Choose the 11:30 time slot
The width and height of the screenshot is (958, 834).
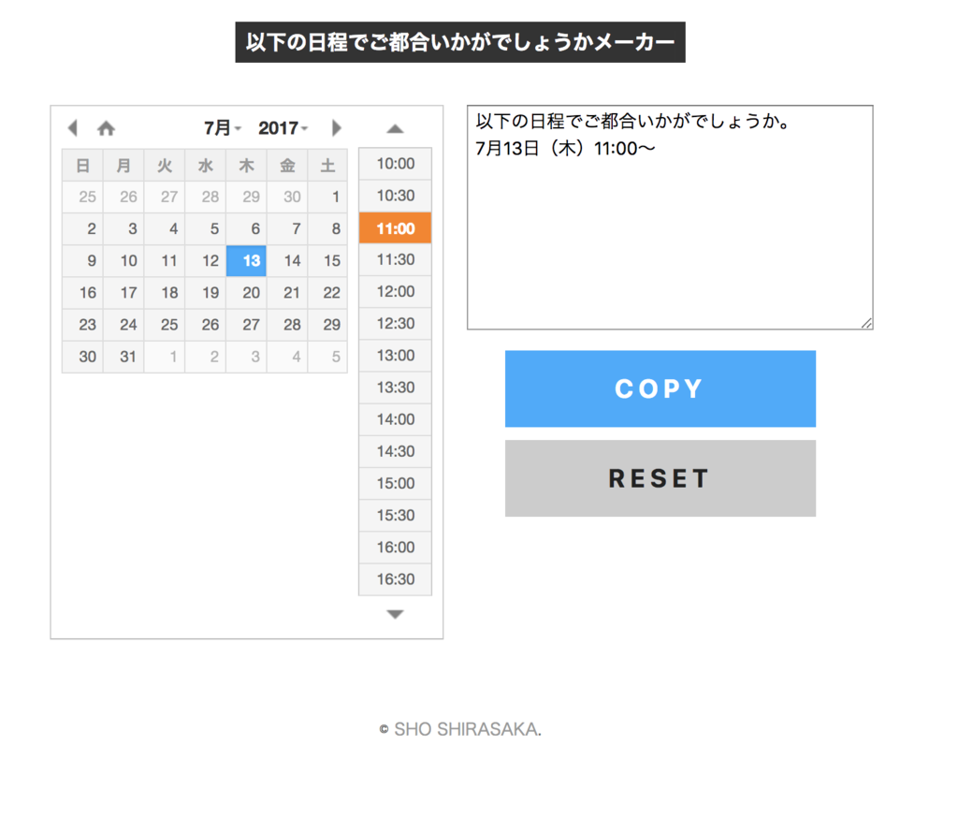click(396, 260)
